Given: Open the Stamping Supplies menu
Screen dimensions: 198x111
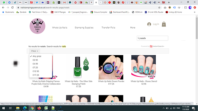Looking at the screenshot, I should point(84,28).
